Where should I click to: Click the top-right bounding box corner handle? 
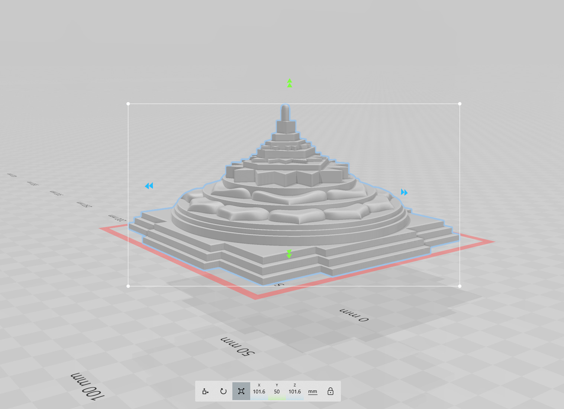460,104
